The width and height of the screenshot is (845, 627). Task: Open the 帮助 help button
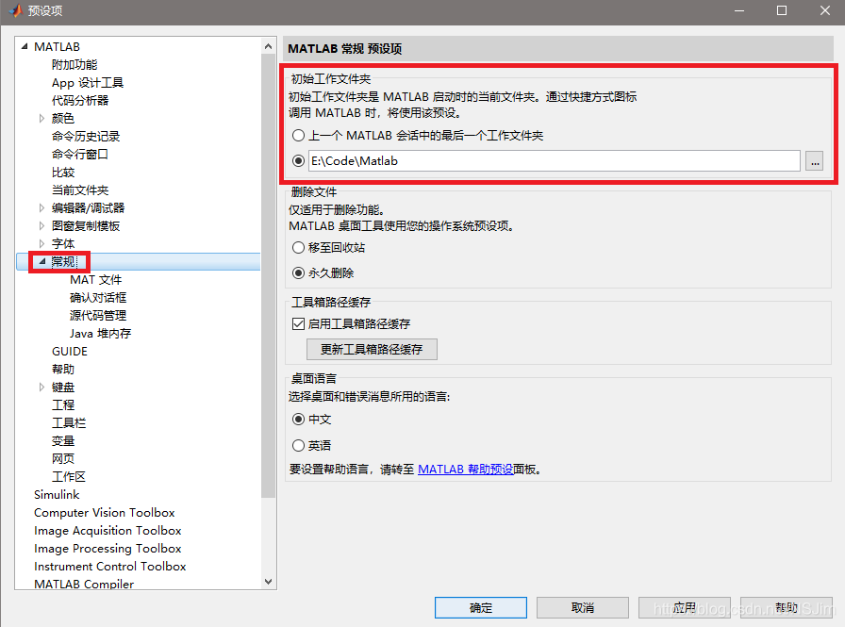tap(787, 607)
